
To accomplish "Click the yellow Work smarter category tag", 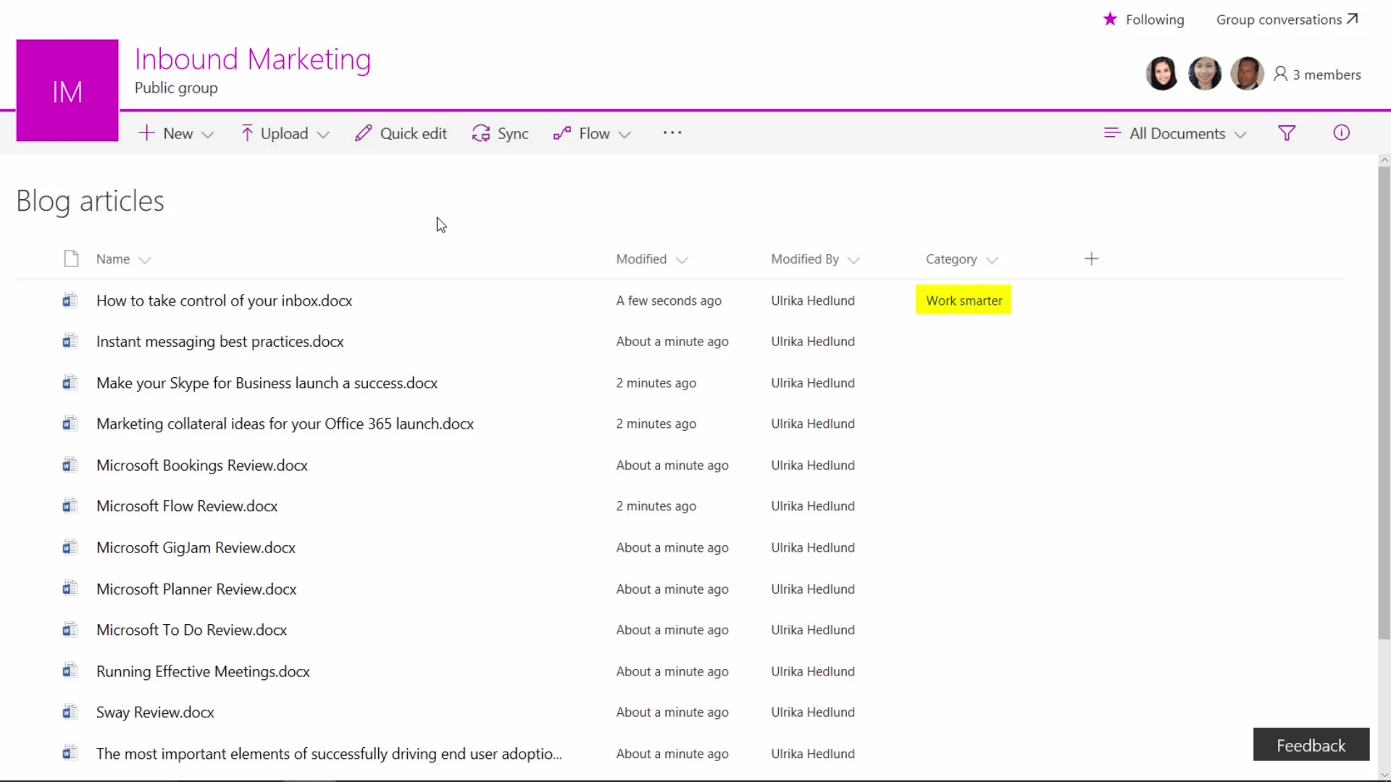I will tap(964, 300).
